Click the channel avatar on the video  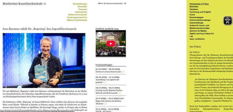100,34
